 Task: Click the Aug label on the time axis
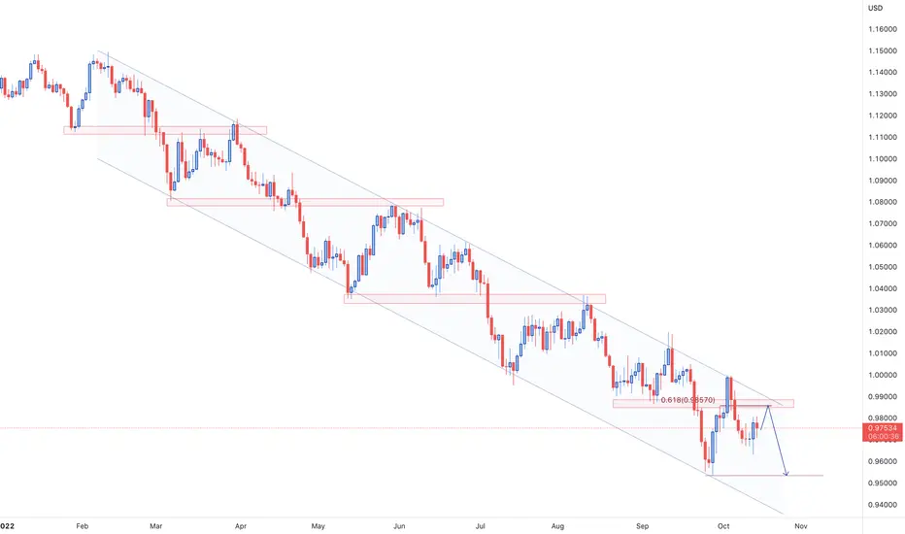pos(557,526)
